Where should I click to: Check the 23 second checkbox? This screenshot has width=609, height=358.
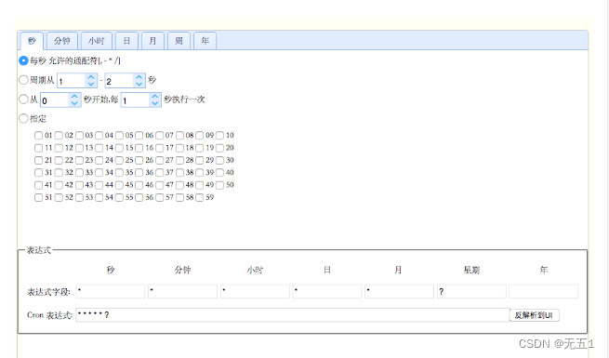point(79,160)
